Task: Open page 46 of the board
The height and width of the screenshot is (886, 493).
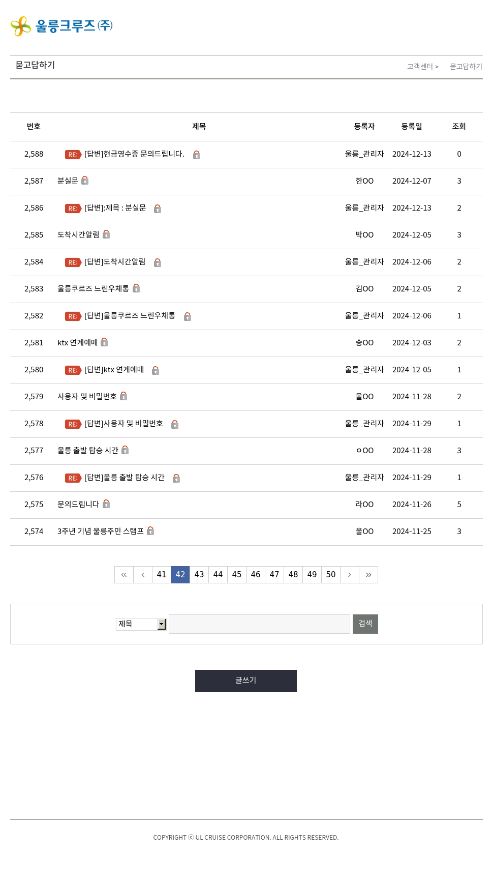Action: (256, 575)
